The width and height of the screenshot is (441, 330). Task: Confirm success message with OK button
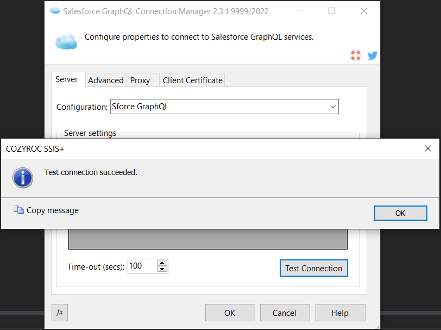[400, 213]
